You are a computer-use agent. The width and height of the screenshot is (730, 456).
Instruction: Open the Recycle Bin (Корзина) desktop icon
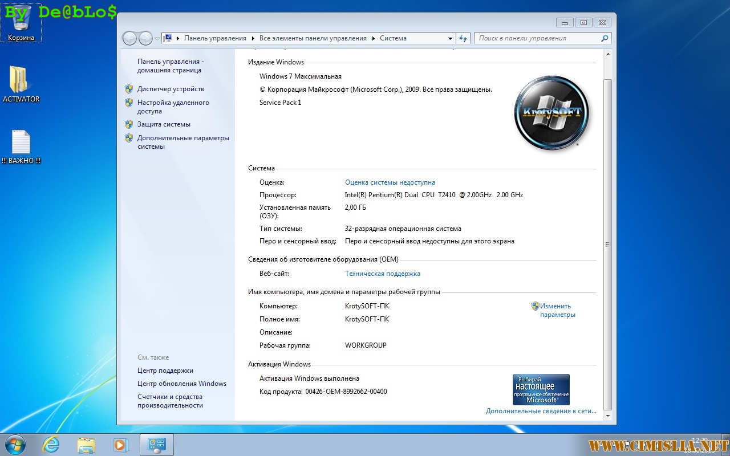(x=21, y=23)
